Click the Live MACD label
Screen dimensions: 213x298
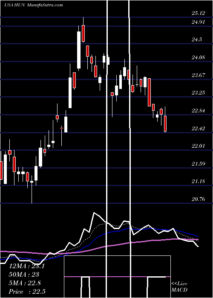coord(179,287)
